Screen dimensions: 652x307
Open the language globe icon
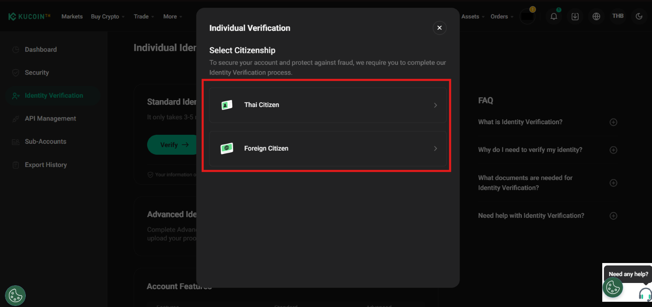596,16
